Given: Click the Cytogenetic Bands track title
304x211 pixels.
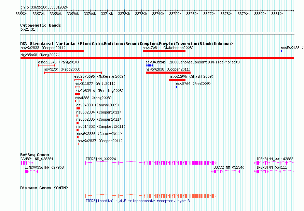Looking at the screenshot, I should [41, 25].
